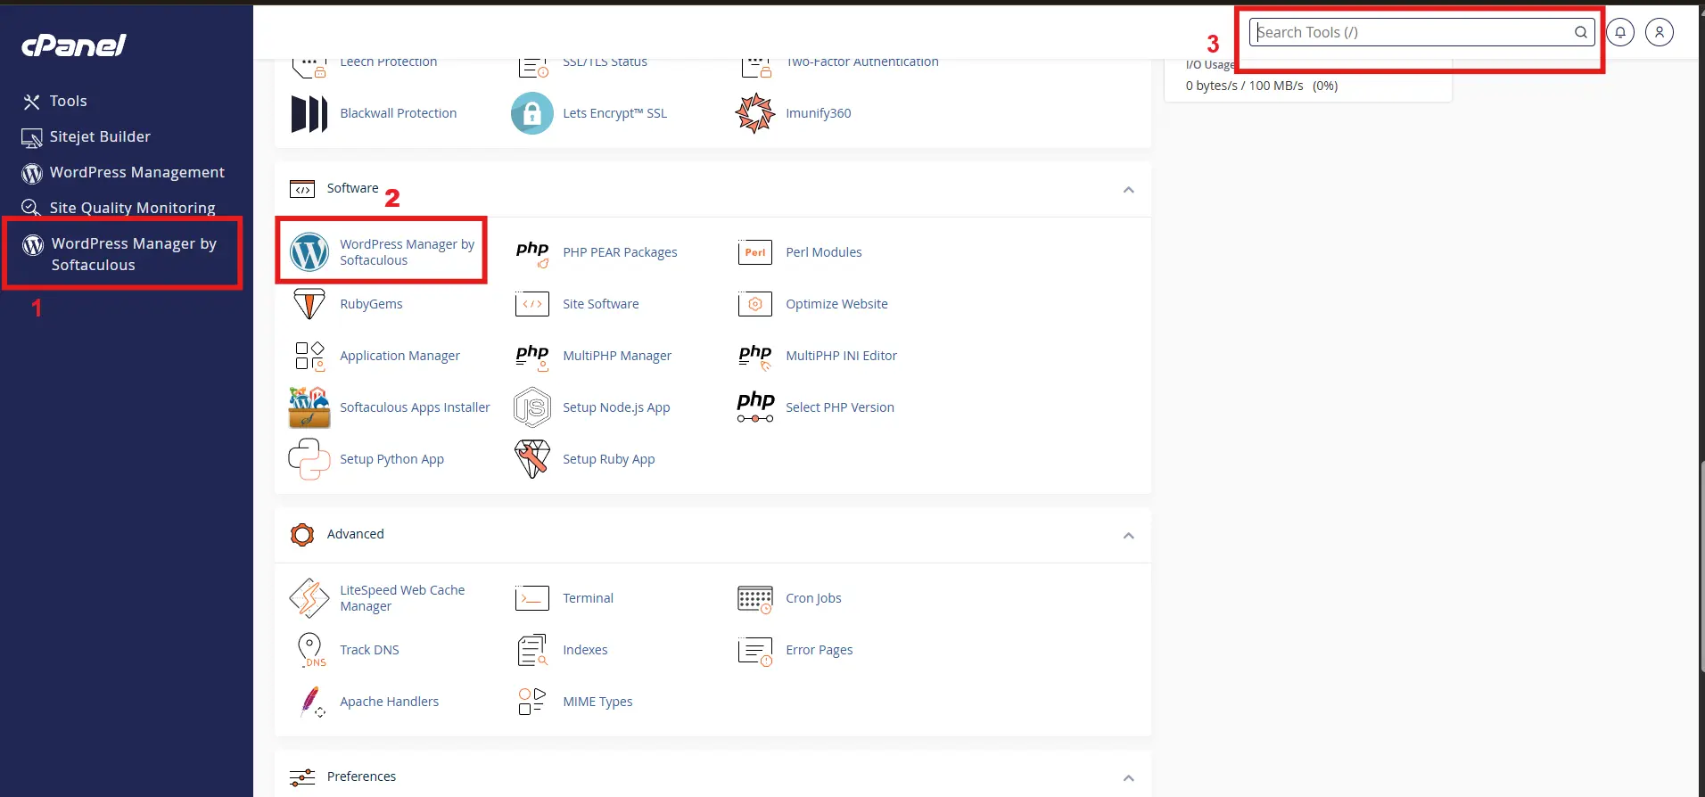Screen dimensions: 1705x797
Task: Open the Application Manager icon
Action: 309,356
